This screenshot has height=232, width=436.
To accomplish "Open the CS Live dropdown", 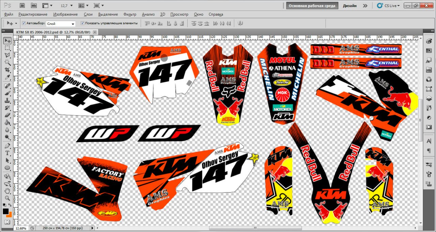I will (x=390, y=5).
